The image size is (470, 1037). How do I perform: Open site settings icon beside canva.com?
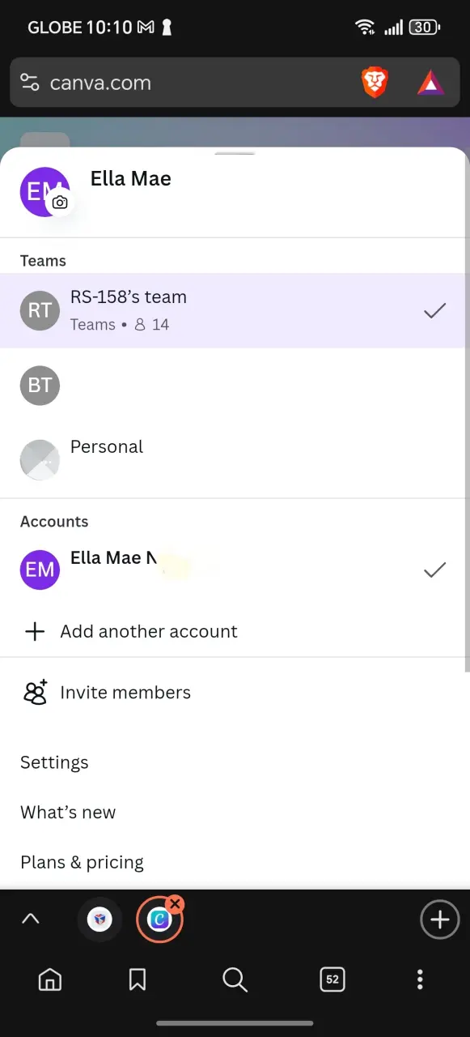[x=30, y=83]
